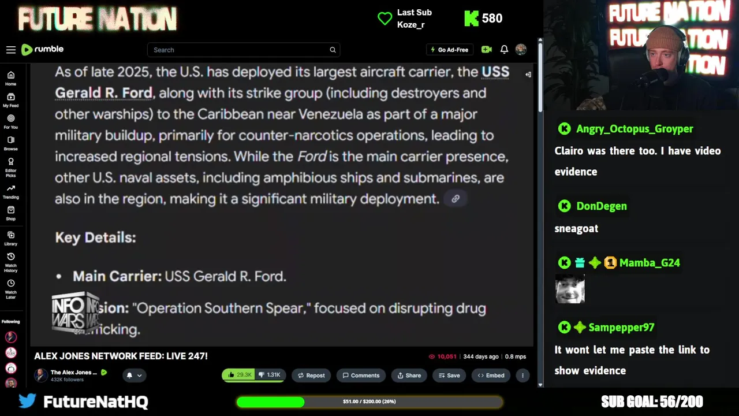Click the 10,051 viewers count
Viewport: 739px width, 416px height.
pyautogui.click(x=443, y=356)
